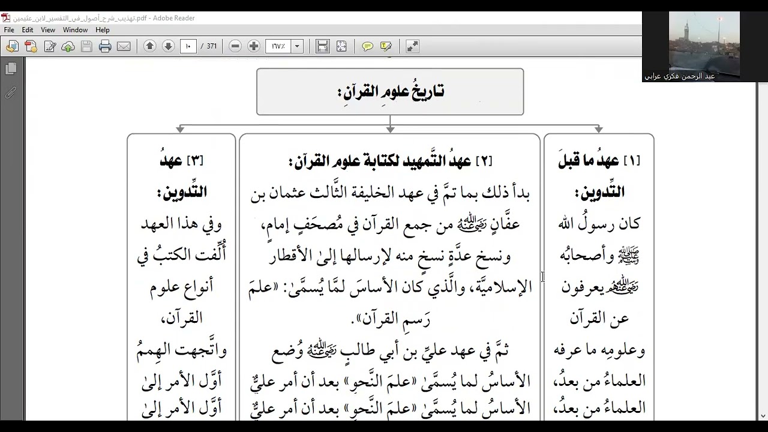Click the heading عهد التمهيد لكتابة علوم القرآن
The image size is (768, 432).
(389, 161)
